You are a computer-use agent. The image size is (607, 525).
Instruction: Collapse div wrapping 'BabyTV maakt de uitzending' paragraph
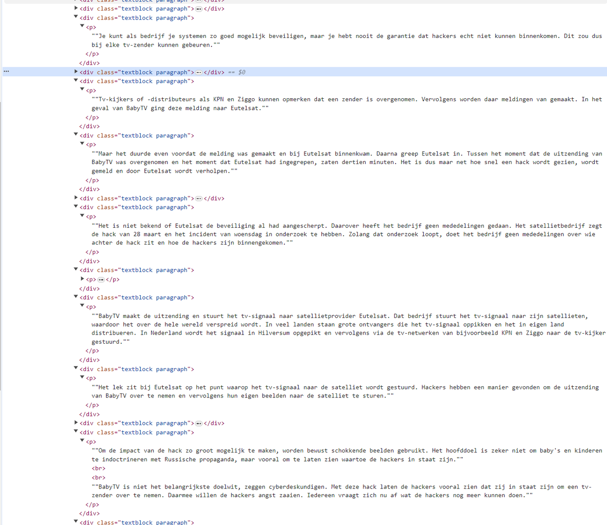tap(76, 297)
